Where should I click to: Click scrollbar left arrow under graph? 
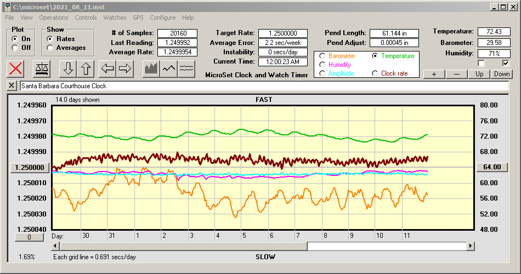pyautogui.click(x=55, y=246)
